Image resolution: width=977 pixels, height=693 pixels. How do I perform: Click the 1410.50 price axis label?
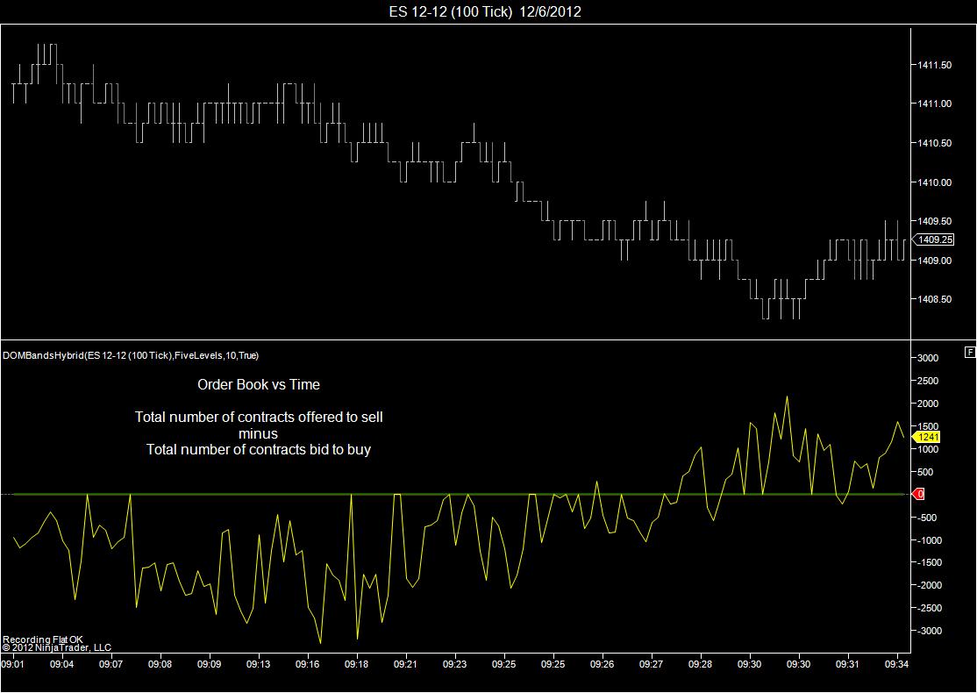pyautogui.click(x=934, y=143)
